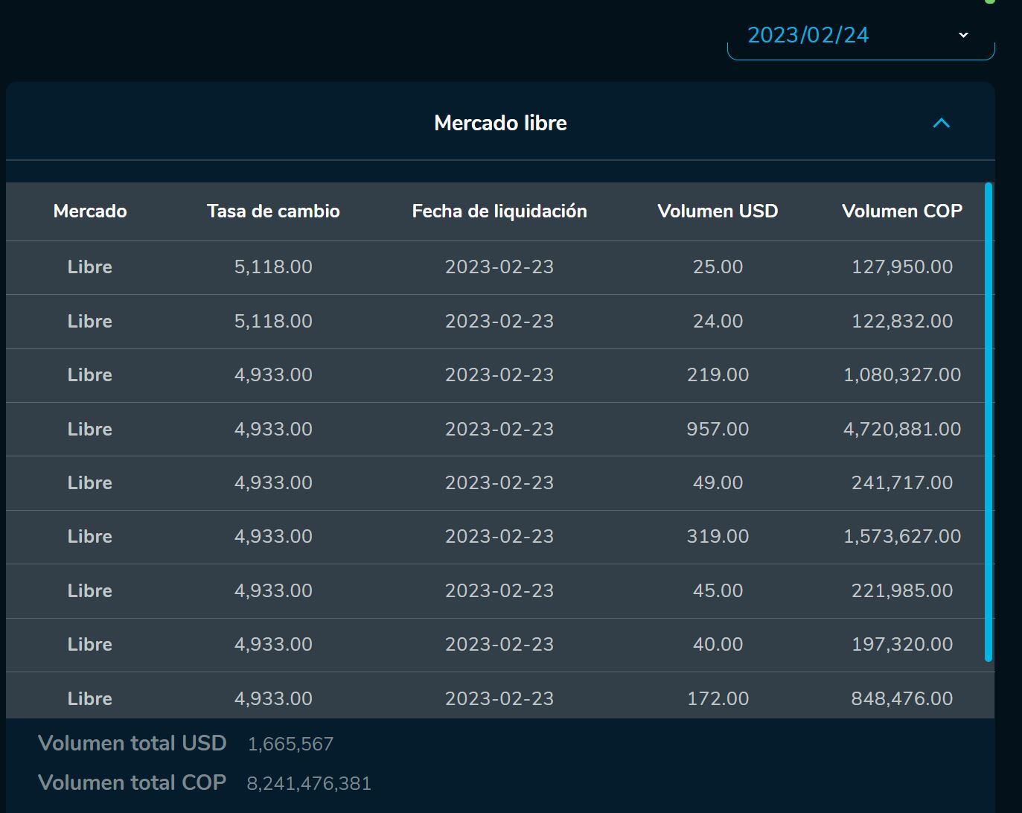This screenshot has height=813, width=1022.
Task: Click the date selector's down arrow
Action: pos(963,35)
